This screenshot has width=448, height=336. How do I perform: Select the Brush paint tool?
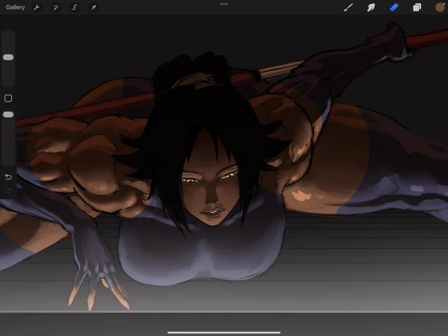tap(349, 7)
